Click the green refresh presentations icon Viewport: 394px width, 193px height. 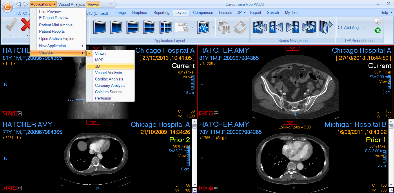point(377,30)
